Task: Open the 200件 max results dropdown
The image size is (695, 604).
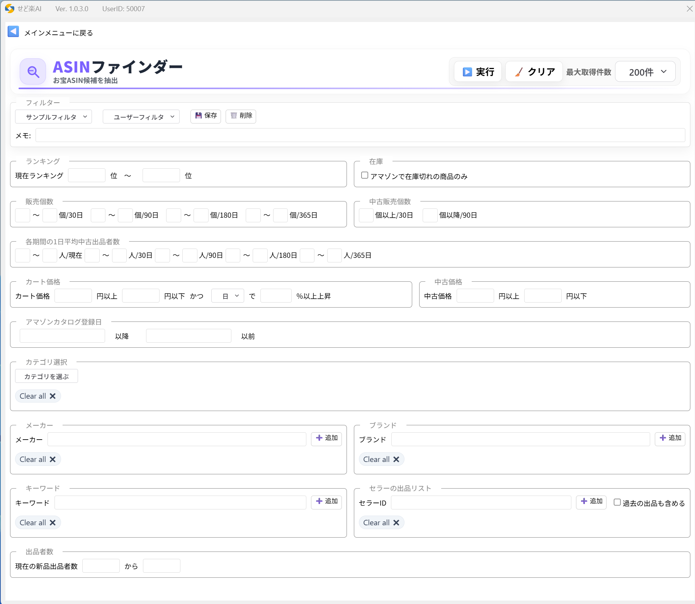Action: pyautogui.click(x=645, y=72)
